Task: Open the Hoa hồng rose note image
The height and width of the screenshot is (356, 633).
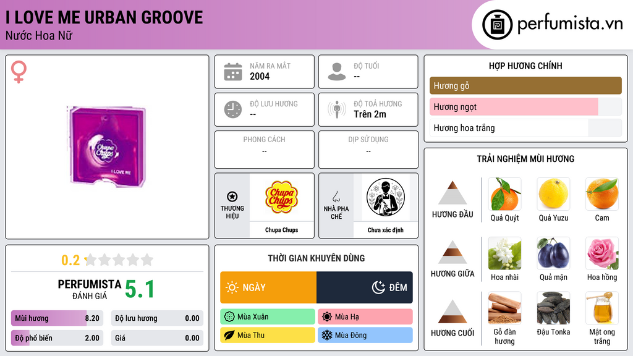Action: click(x=602, y=253)
